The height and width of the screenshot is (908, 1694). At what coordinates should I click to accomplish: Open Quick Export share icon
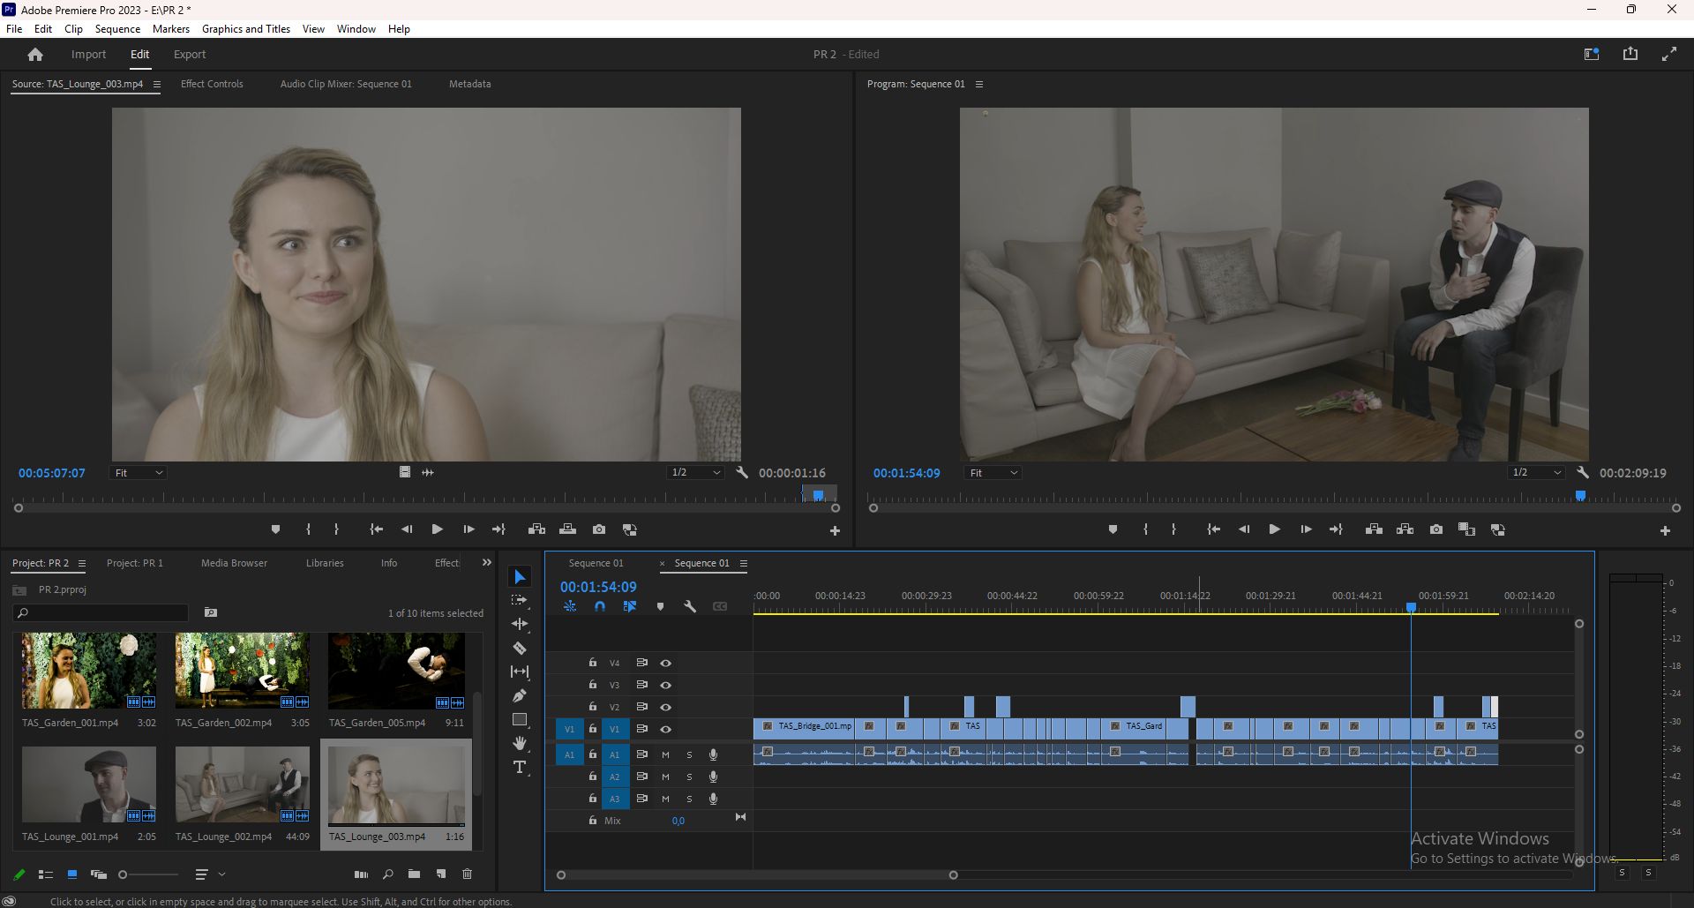click(x=1630, y=54)
